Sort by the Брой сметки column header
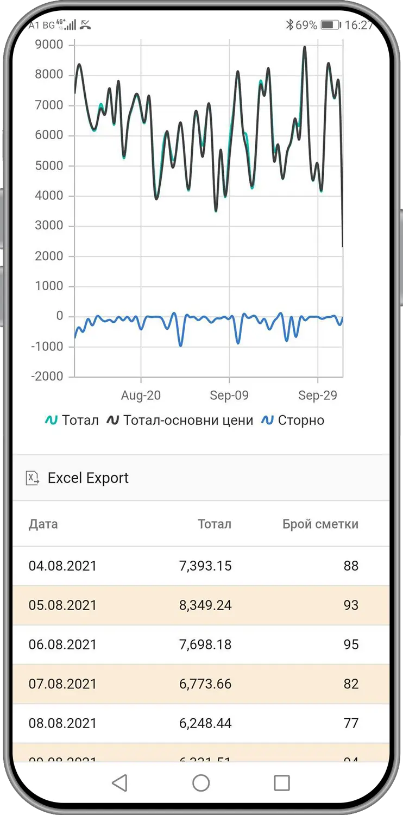 (x=320, y=524)
